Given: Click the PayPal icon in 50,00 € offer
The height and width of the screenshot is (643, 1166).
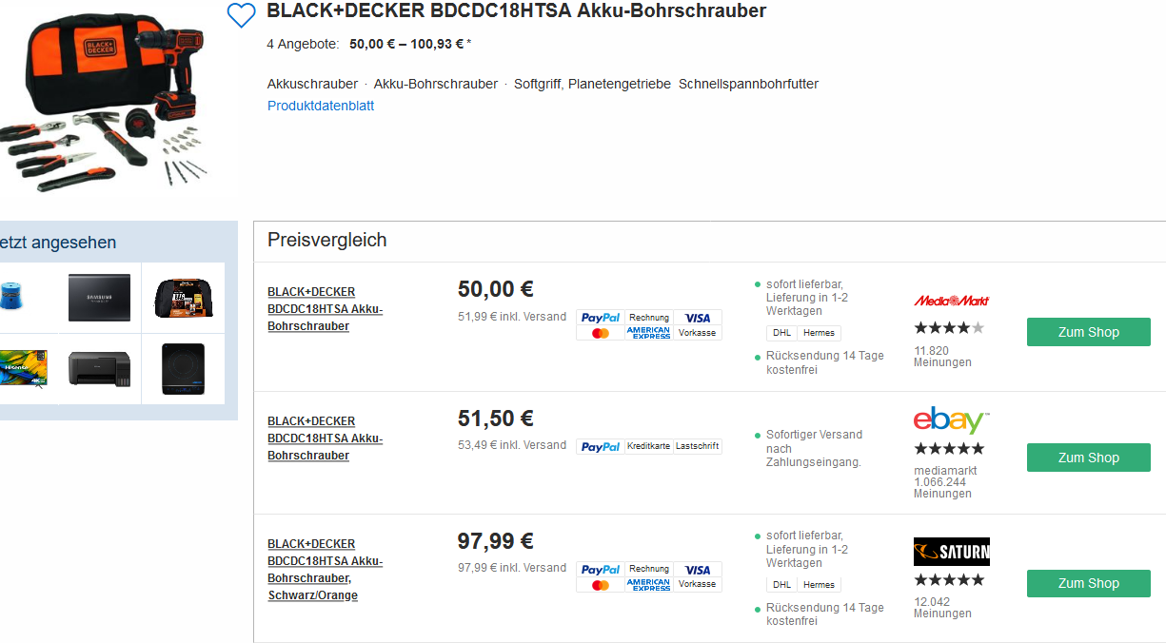Looking at the screenshot, I should tap(601, 318).
